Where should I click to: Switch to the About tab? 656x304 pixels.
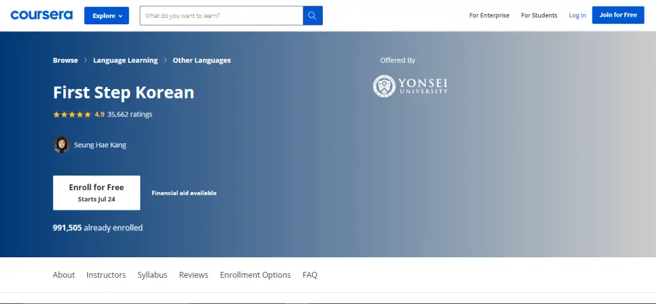pyautogui.click(x=64, y=275)
